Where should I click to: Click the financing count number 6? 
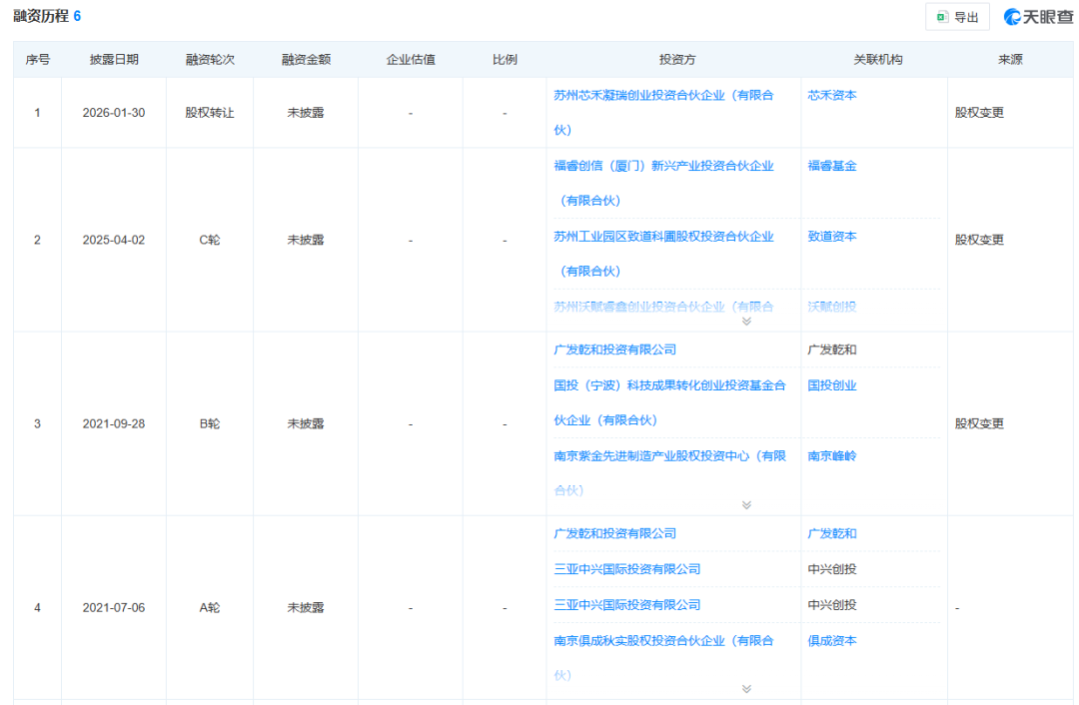77,16
